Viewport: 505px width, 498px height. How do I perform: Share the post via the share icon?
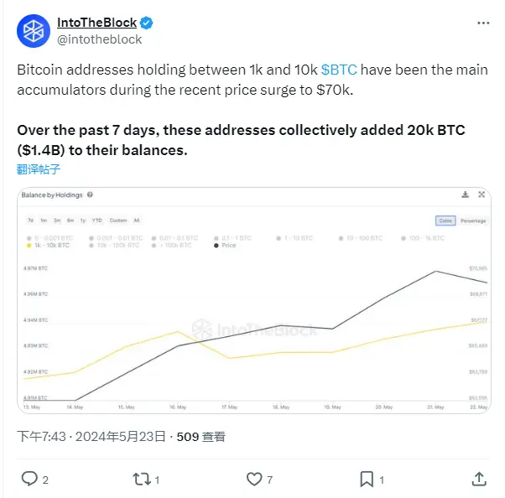[x=479, y=479]
